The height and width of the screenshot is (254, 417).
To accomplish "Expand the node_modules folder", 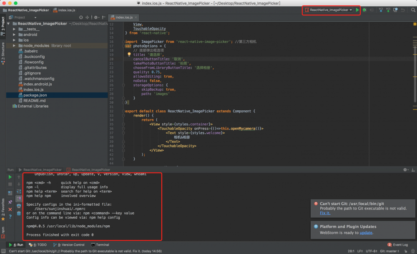I will (14, 45).
